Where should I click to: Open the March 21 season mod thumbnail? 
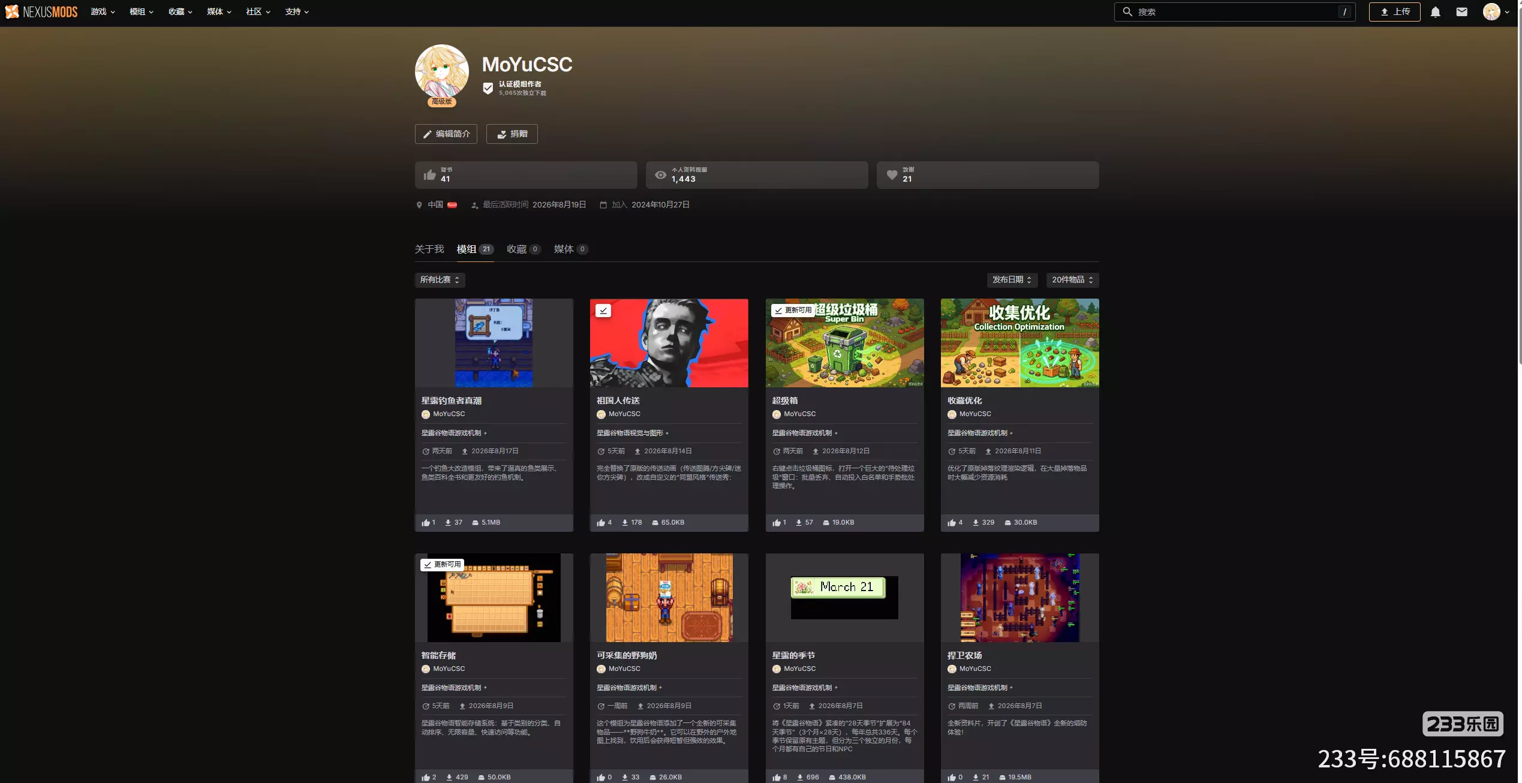(x=844, y=598)
